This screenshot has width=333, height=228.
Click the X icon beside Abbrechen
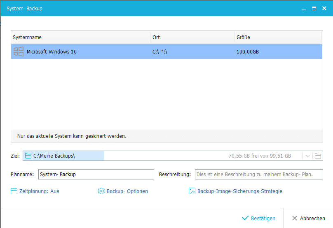[x=294, y=218]
